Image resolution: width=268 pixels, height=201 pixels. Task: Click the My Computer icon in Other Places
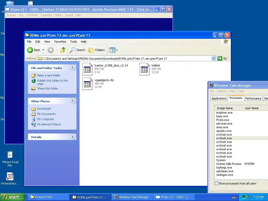click(x=33, y=119)
